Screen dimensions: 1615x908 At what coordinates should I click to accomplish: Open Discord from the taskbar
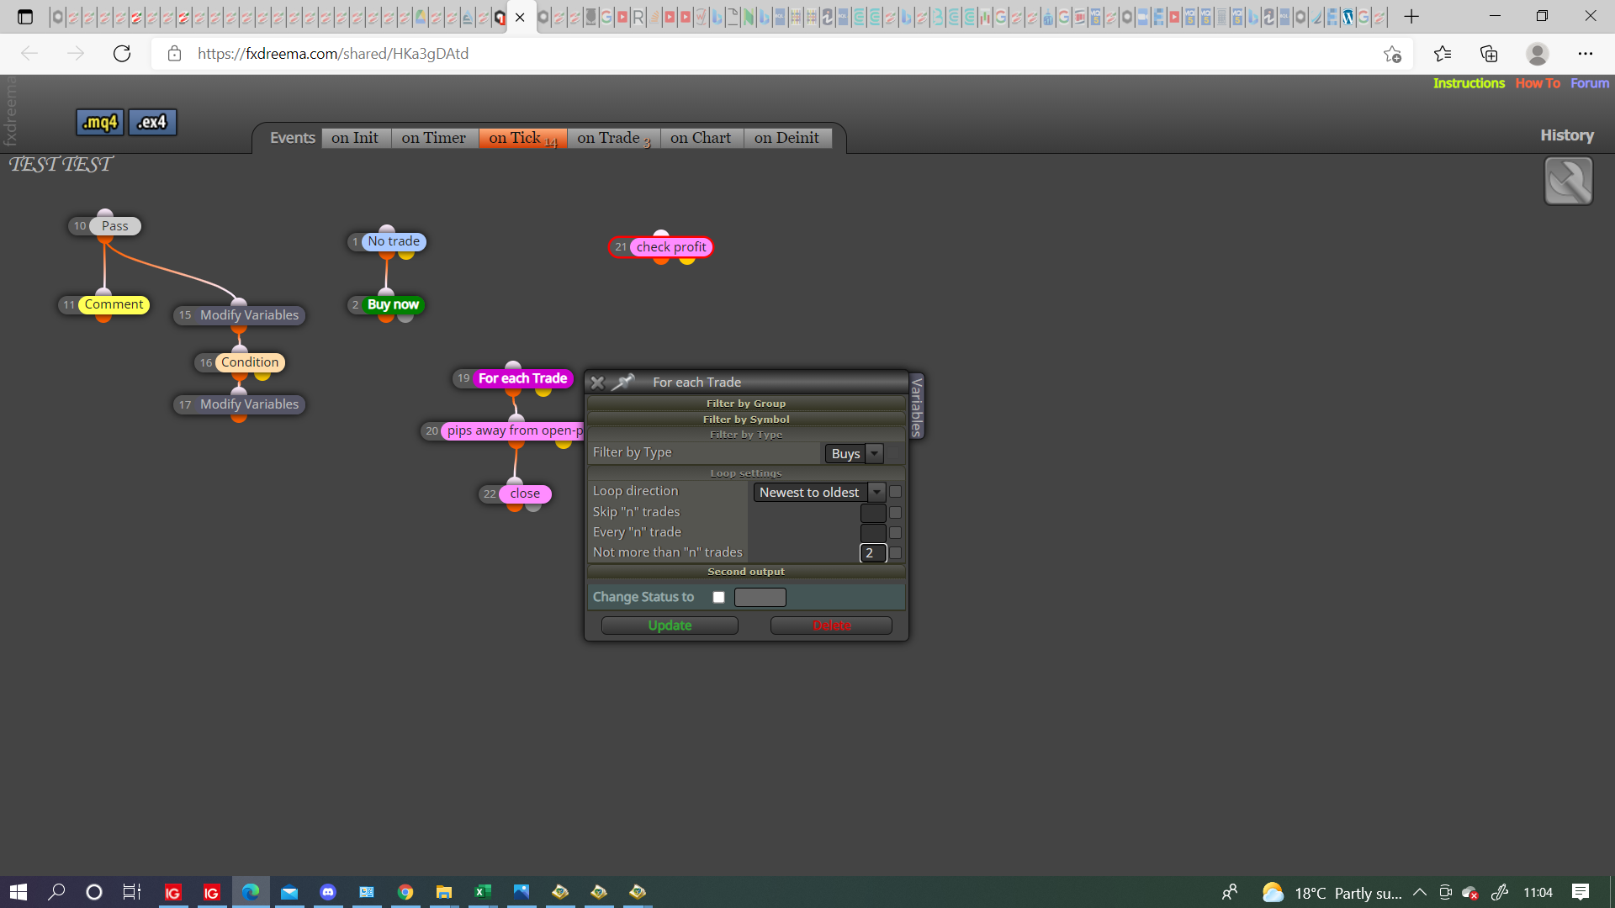point(328,892)
